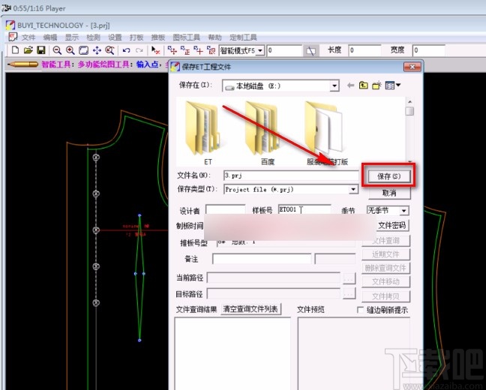Click the 设计者 input field

(225, 210)
